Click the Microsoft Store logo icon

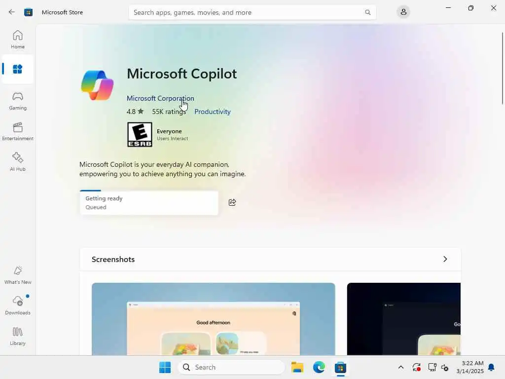[x=28, y=12]
